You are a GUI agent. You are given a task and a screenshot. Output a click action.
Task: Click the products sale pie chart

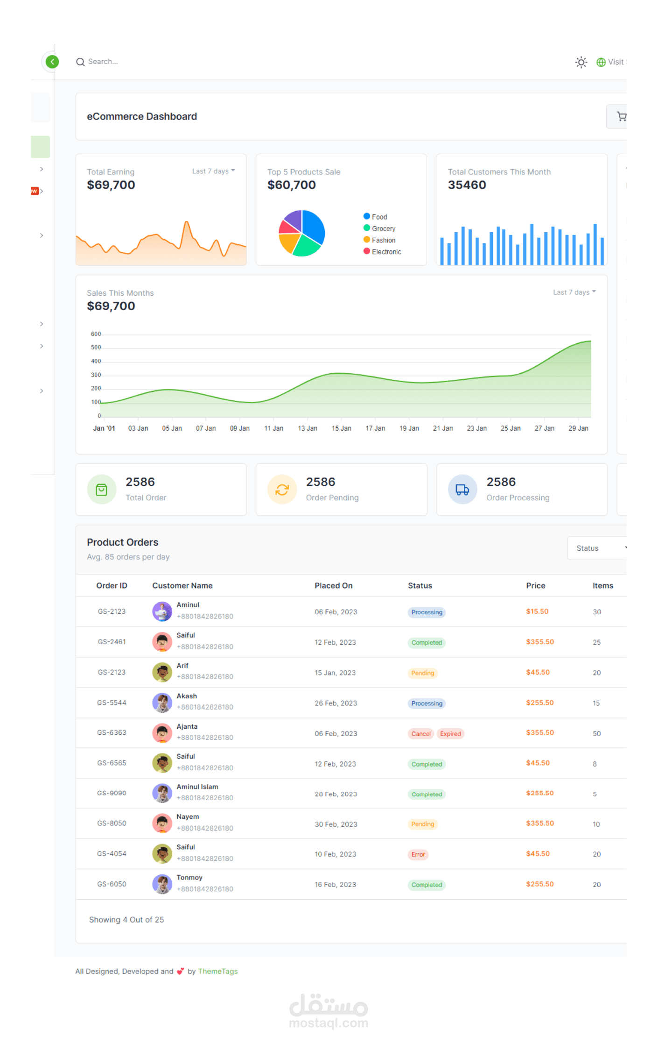pyautogui.click(x=302, y=233)
